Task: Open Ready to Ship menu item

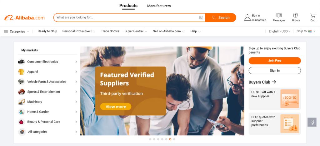Action: [x=47, y=31]
